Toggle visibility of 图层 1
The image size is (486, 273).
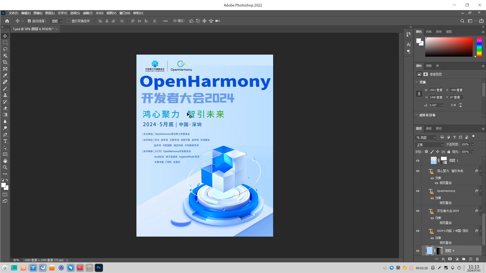pyautogui.click(x=418, y=160)
